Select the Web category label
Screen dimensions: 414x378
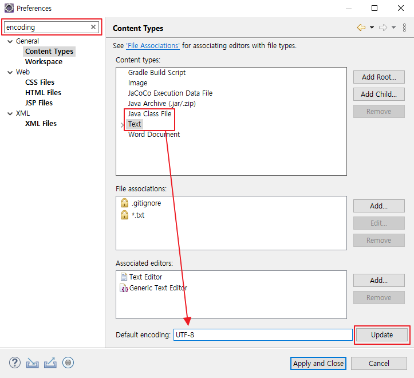(x=23, y=72)
